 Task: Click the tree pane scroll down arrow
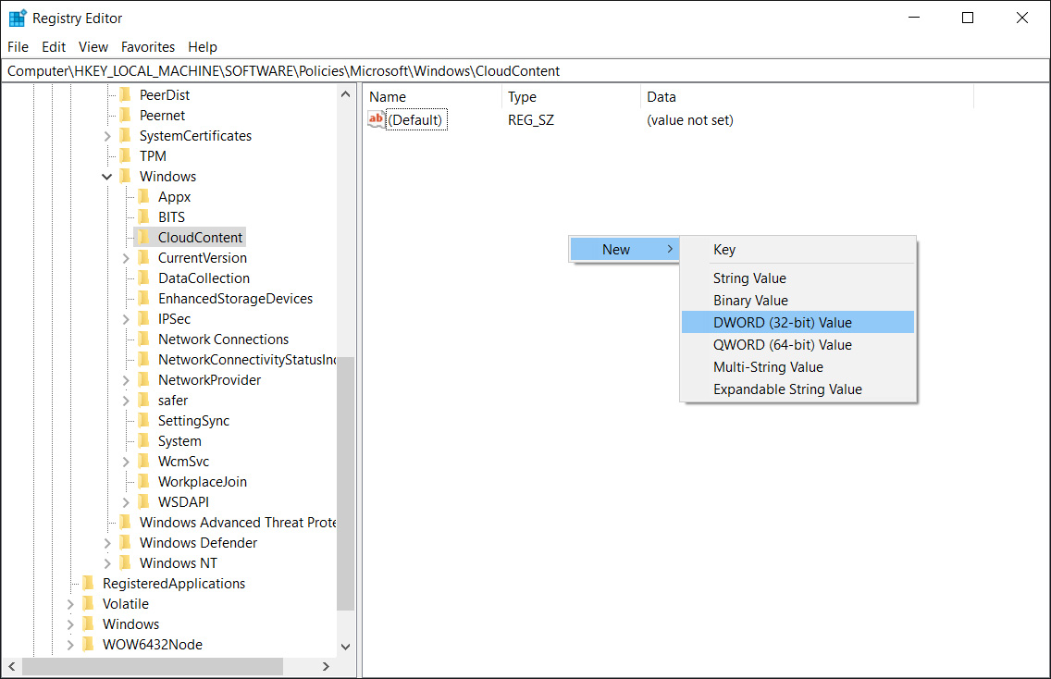(345, 647)
